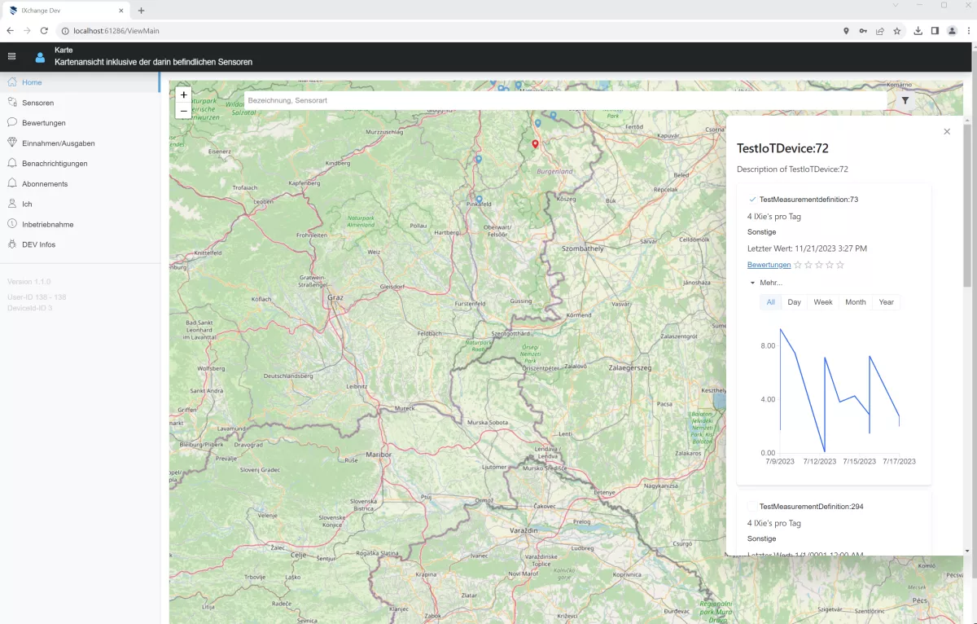Switch chart range to Year
Screen dimensions: 977x624
click(886, 302)
